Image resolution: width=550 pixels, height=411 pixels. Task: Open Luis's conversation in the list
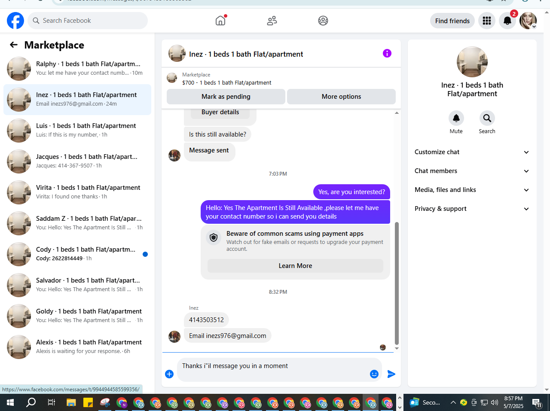77,131
